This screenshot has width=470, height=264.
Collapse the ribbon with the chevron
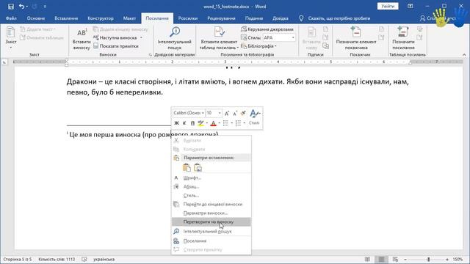coord(464,55)
